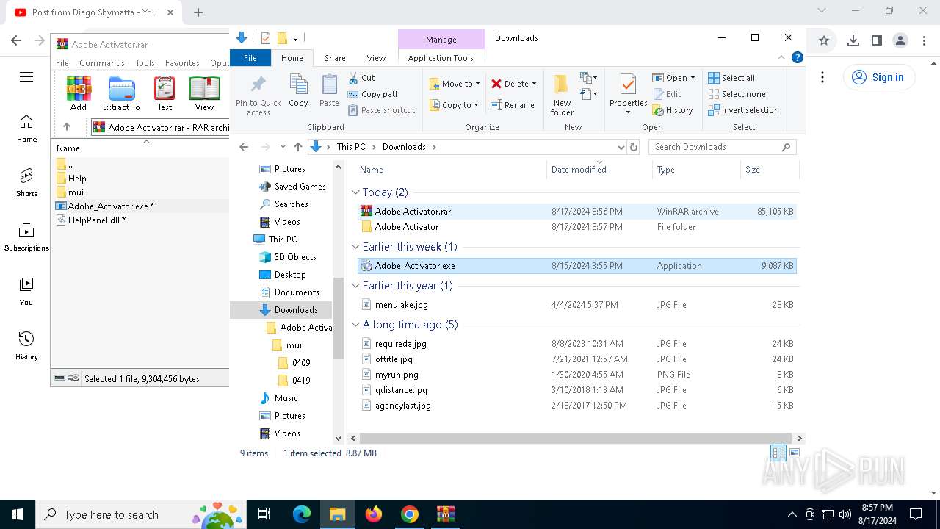Expand the Delete dropdown arrow

coord(534,84)
